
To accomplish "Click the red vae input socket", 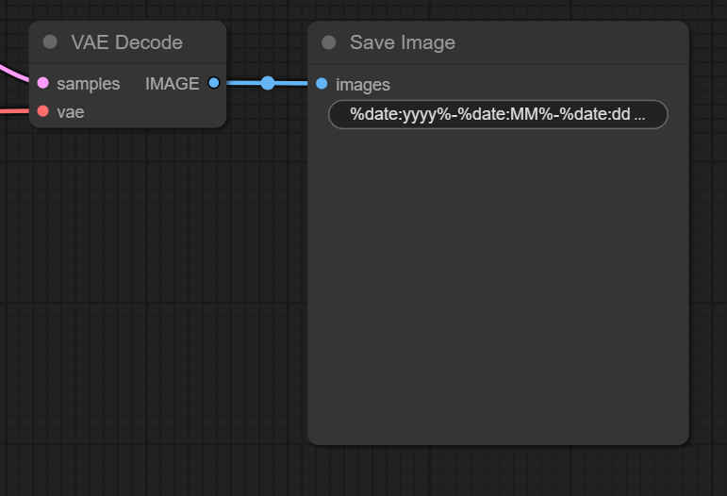I will [42, 111].
